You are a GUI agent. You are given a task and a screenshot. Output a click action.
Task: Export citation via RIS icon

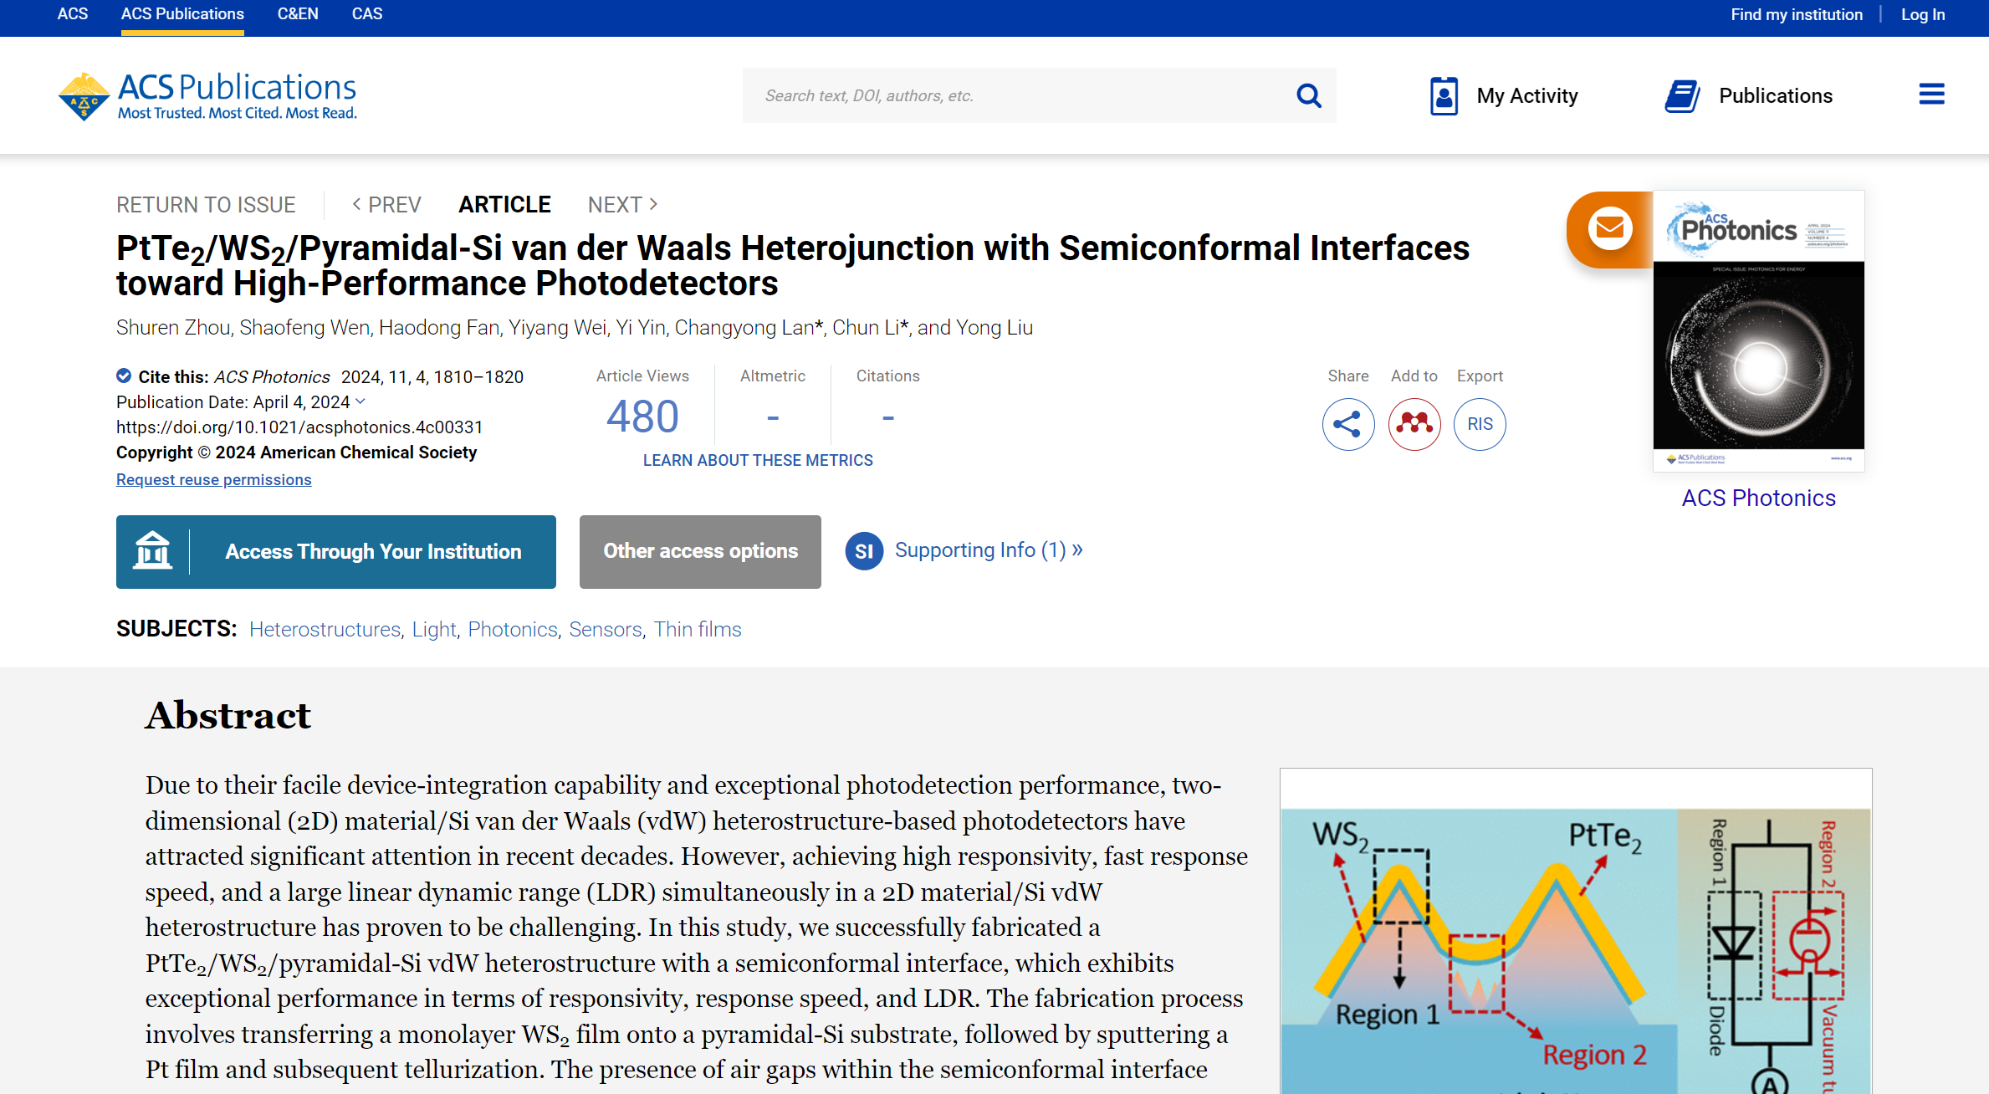pos(1480,424)
